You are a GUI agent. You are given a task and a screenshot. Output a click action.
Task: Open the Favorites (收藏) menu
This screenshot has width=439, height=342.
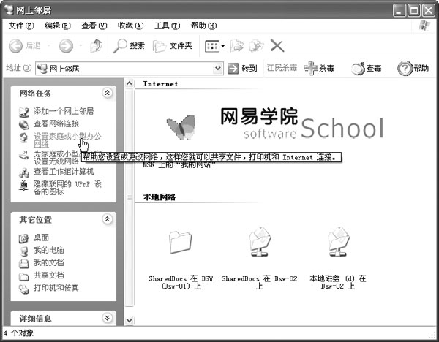pos(130,26)
